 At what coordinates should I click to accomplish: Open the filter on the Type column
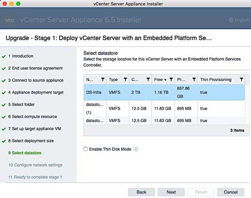(x=125, y=79)
